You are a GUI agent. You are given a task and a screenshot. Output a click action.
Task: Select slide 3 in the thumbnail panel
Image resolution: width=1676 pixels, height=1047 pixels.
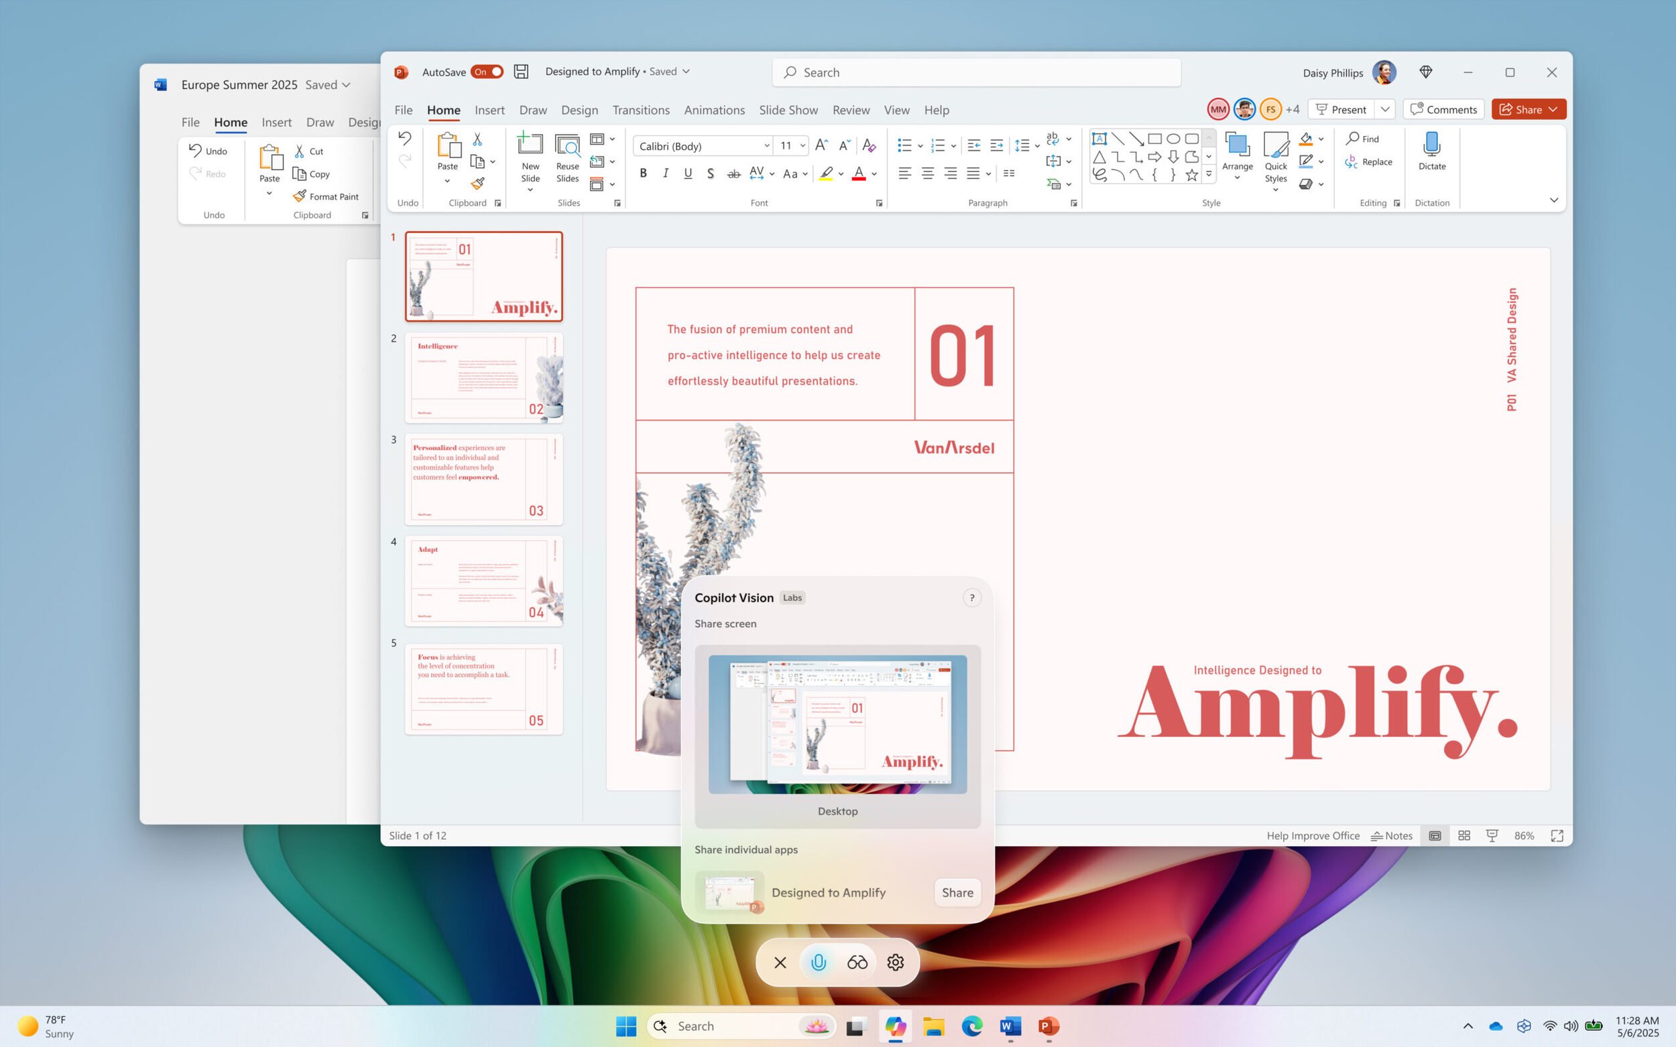(x=483, y=478)
